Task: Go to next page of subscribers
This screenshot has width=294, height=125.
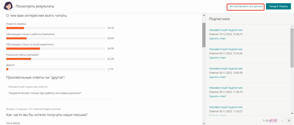Action: pyautogui.click(x=289, y=120)
